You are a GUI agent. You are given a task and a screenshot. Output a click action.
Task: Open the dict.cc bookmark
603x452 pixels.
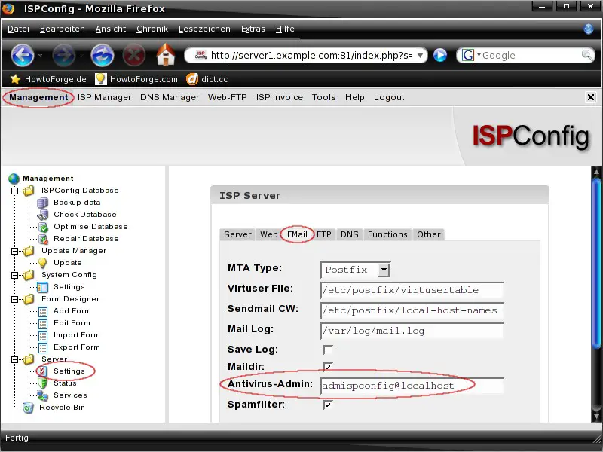click(x=207, y=79)
